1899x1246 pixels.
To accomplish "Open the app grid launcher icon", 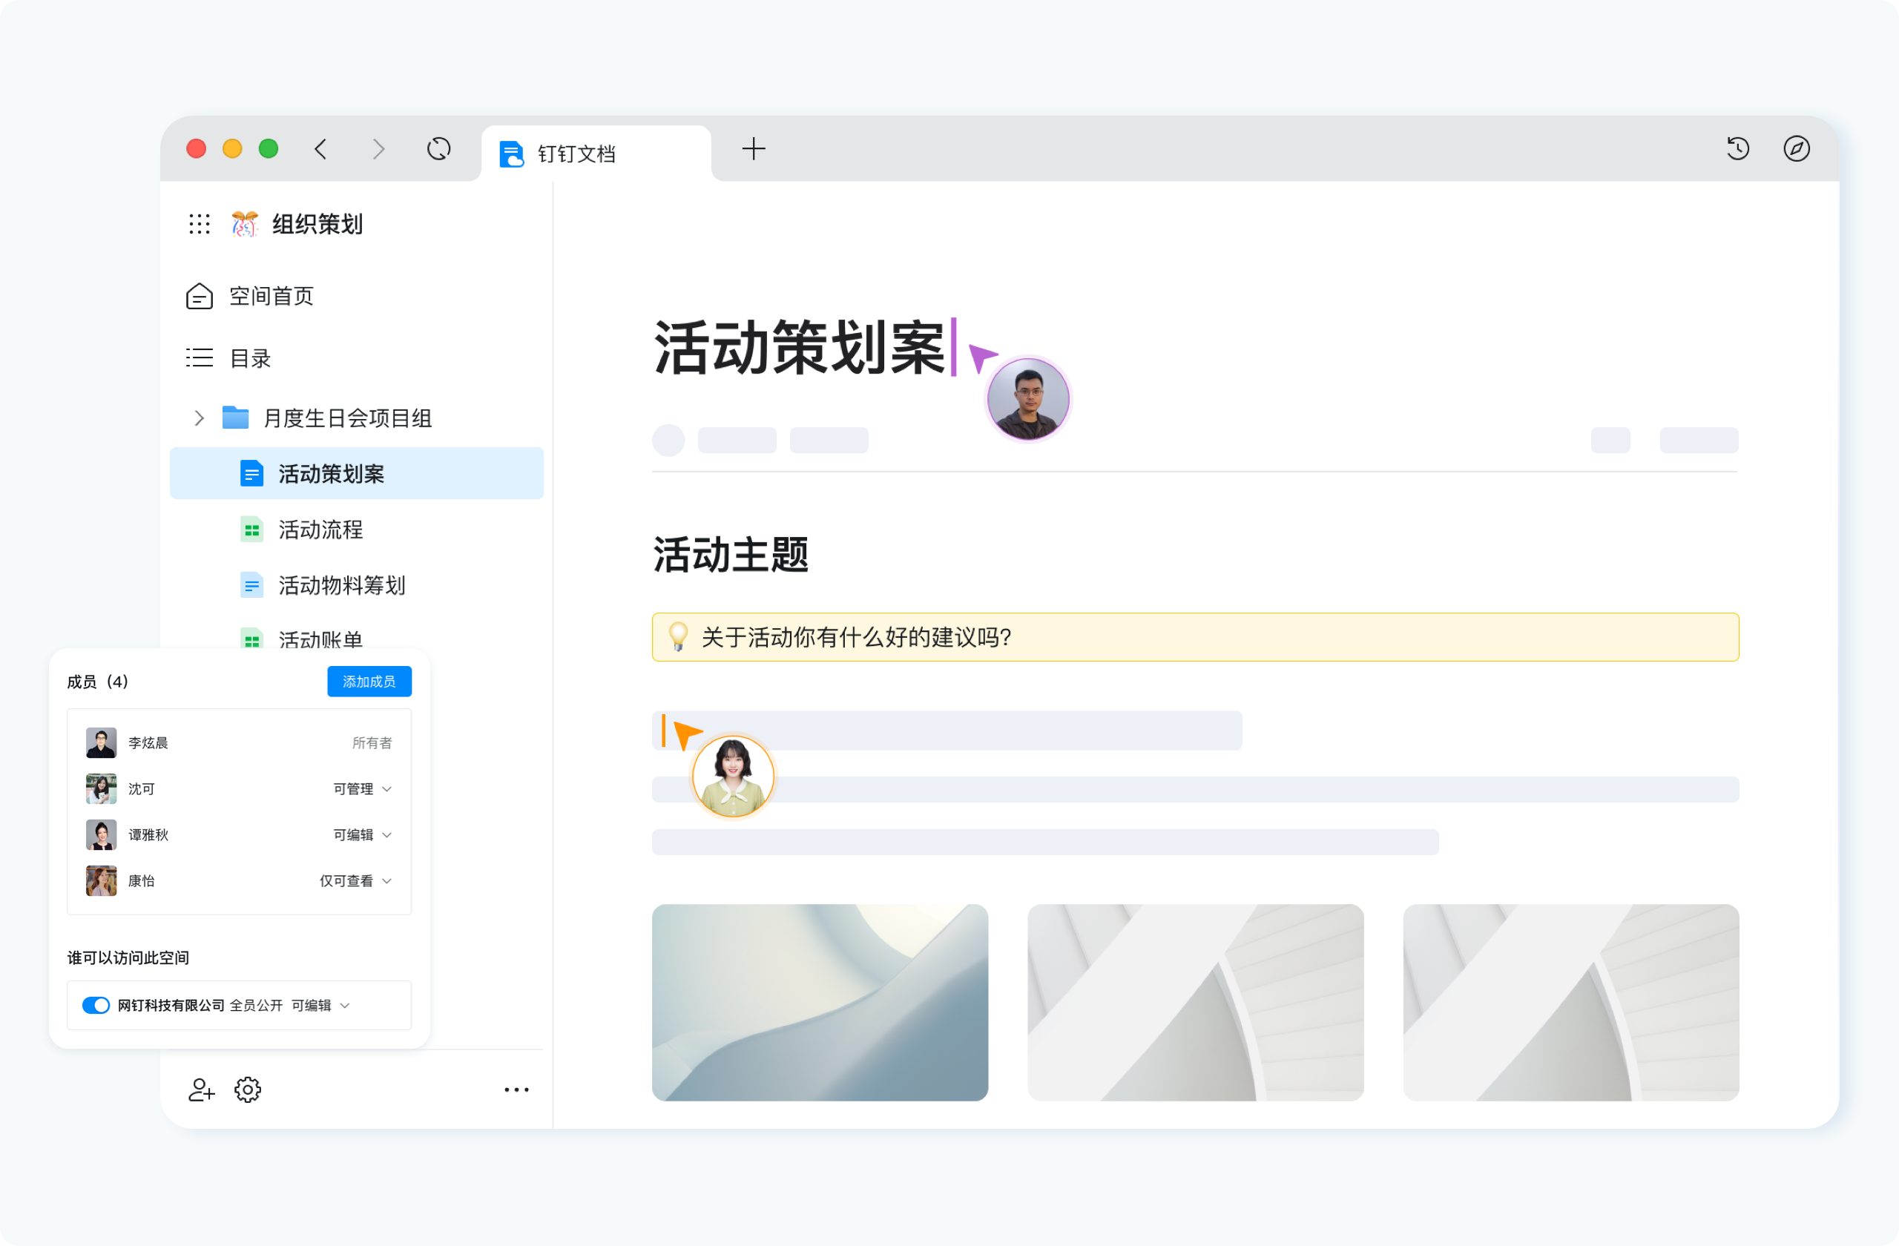I will click(x=199, y=224).
